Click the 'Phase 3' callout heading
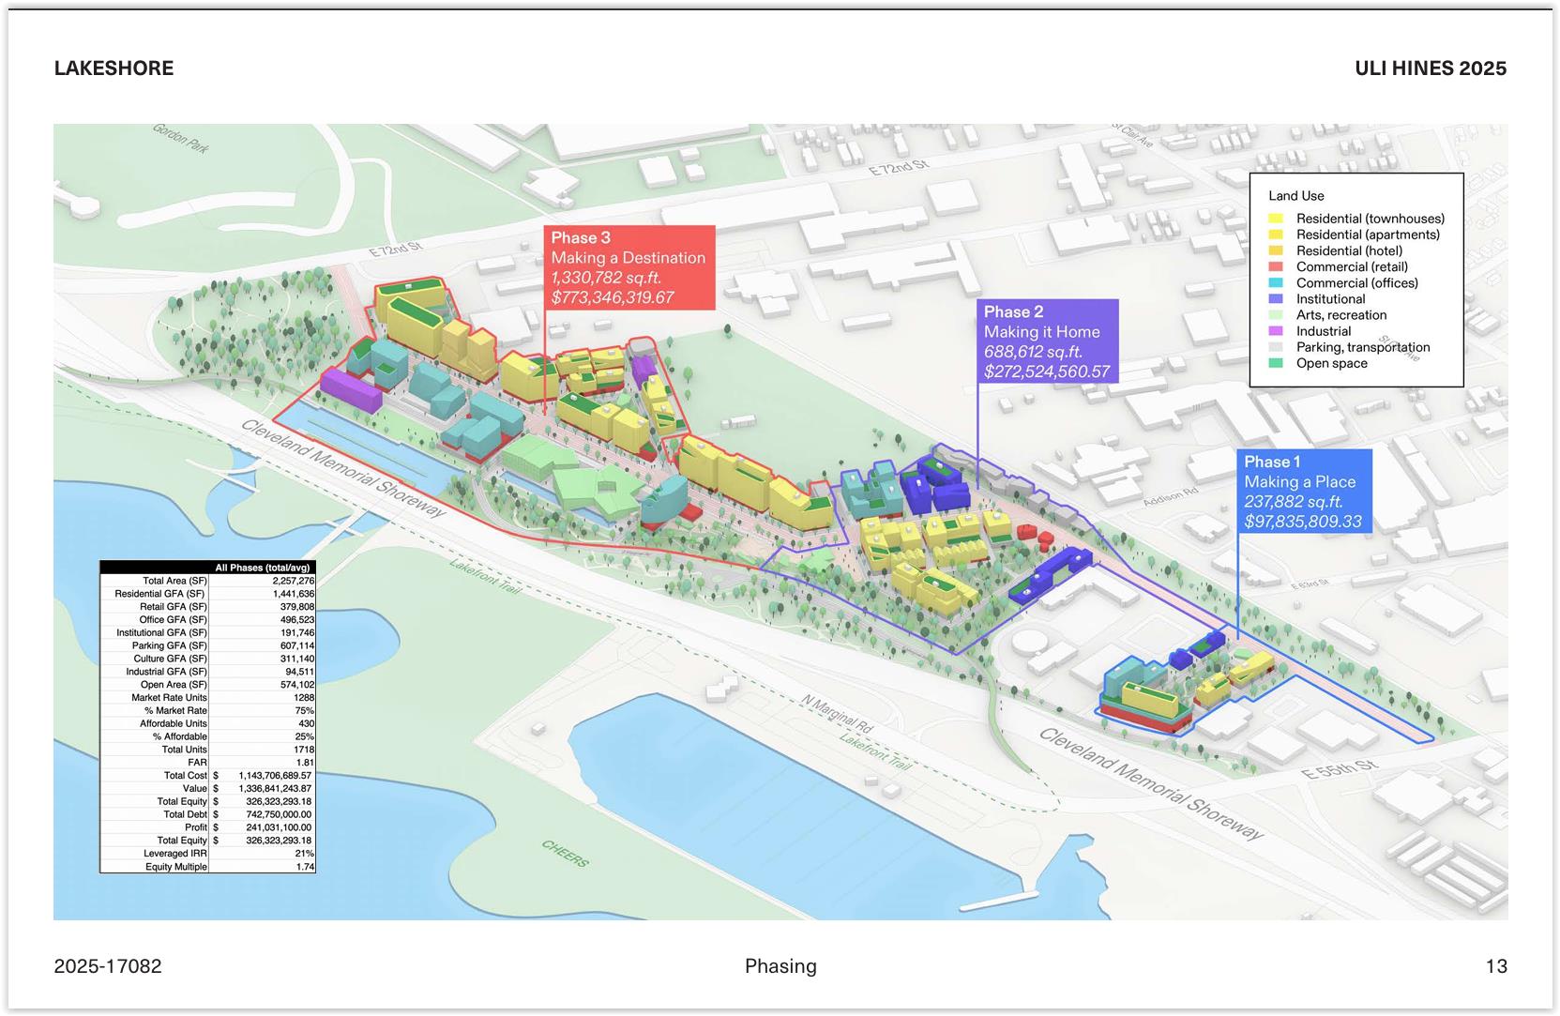The width and height of the screenshot is (1560, 1016). (x=581, y=237)
